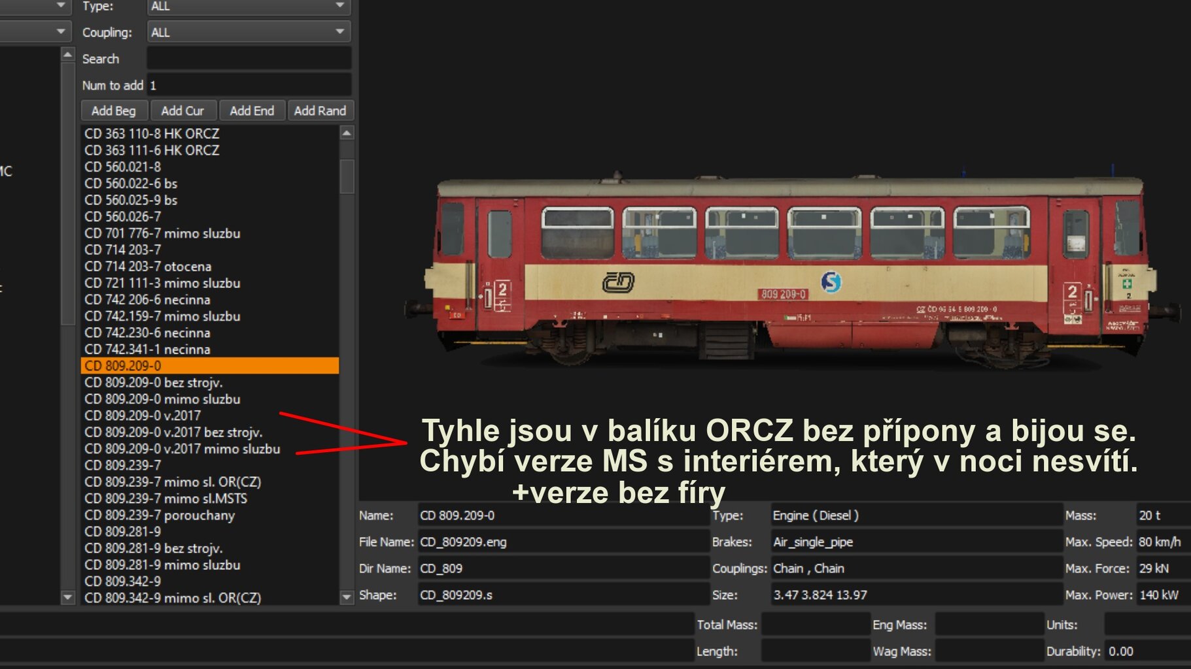Click left panel scroll down arrow
Screen dimensions: 1191x669
coord(68,596)
